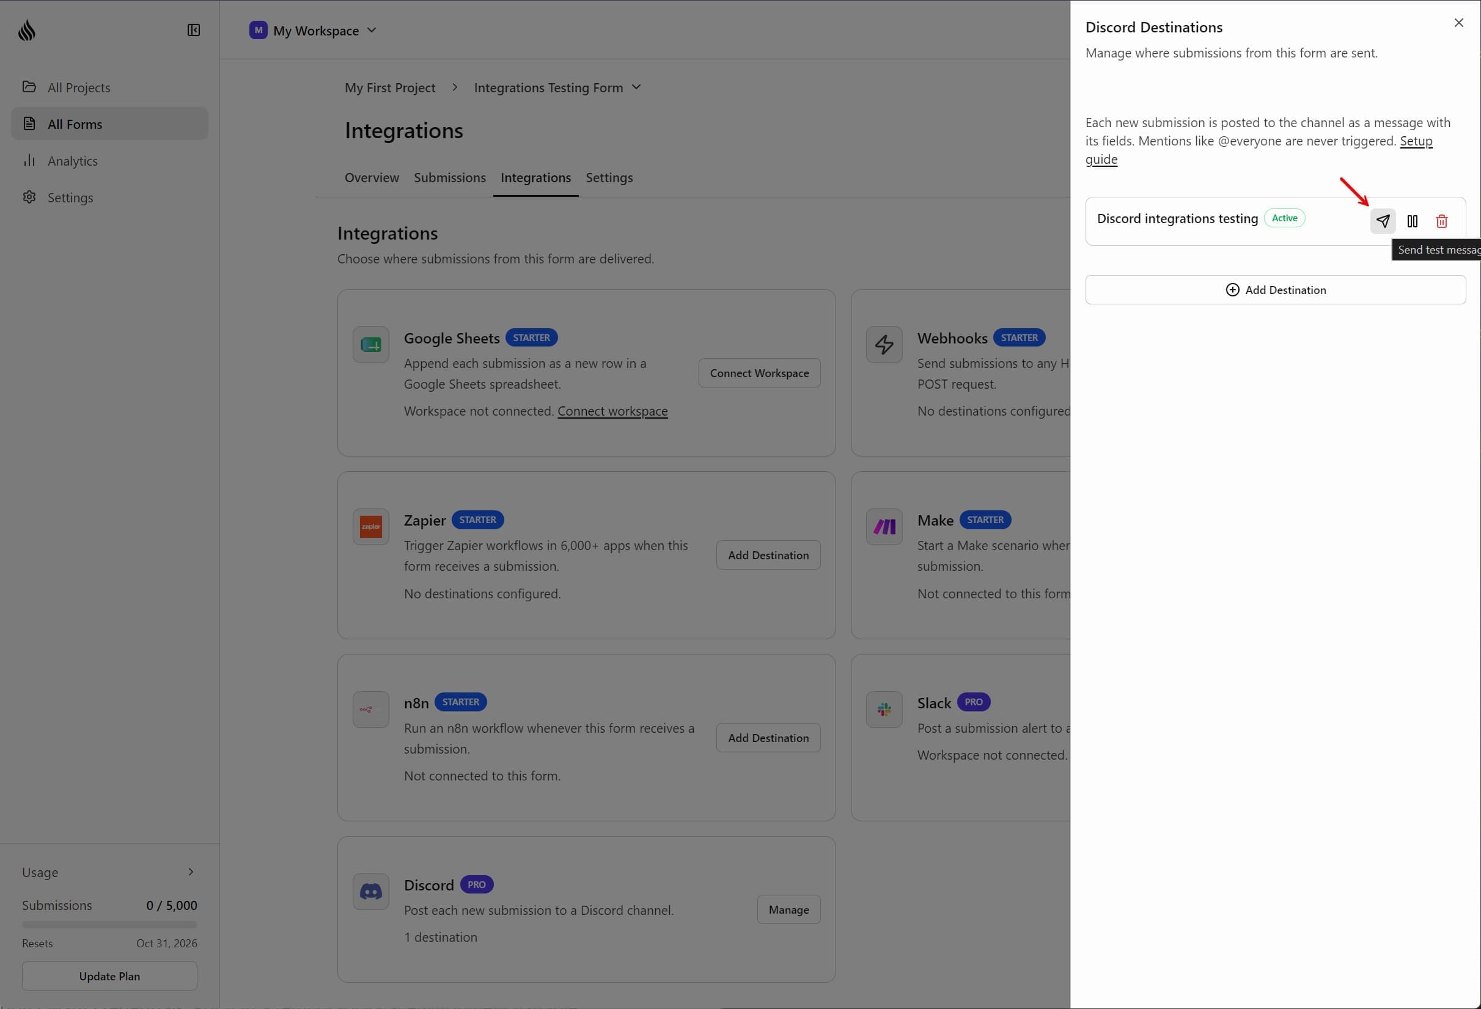This screenshot has height=1009, width=1481.
Task: Switch to the Overview tab
Action: coord(372,178)
